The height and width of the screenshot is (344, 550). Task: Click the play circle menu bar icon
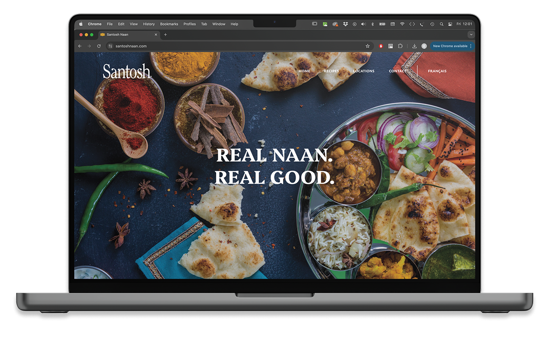point(354,24)
